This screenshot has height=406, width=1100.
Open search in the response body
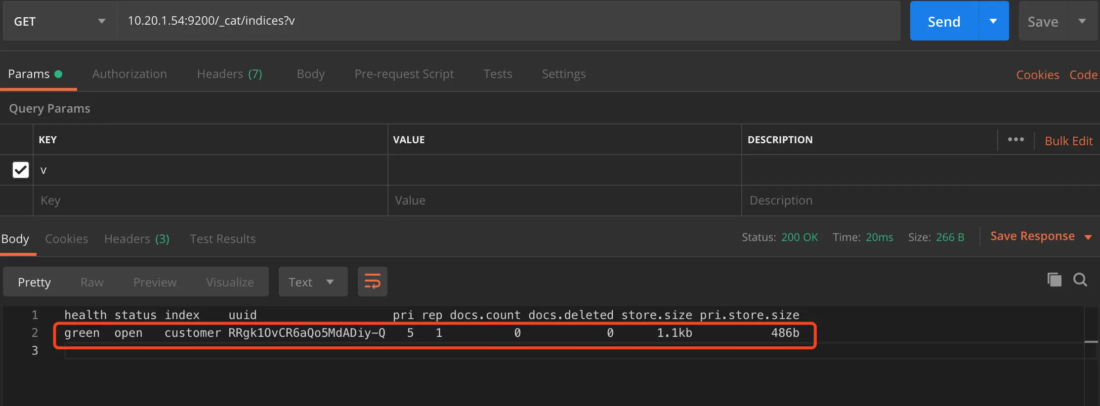point(1080,280)
